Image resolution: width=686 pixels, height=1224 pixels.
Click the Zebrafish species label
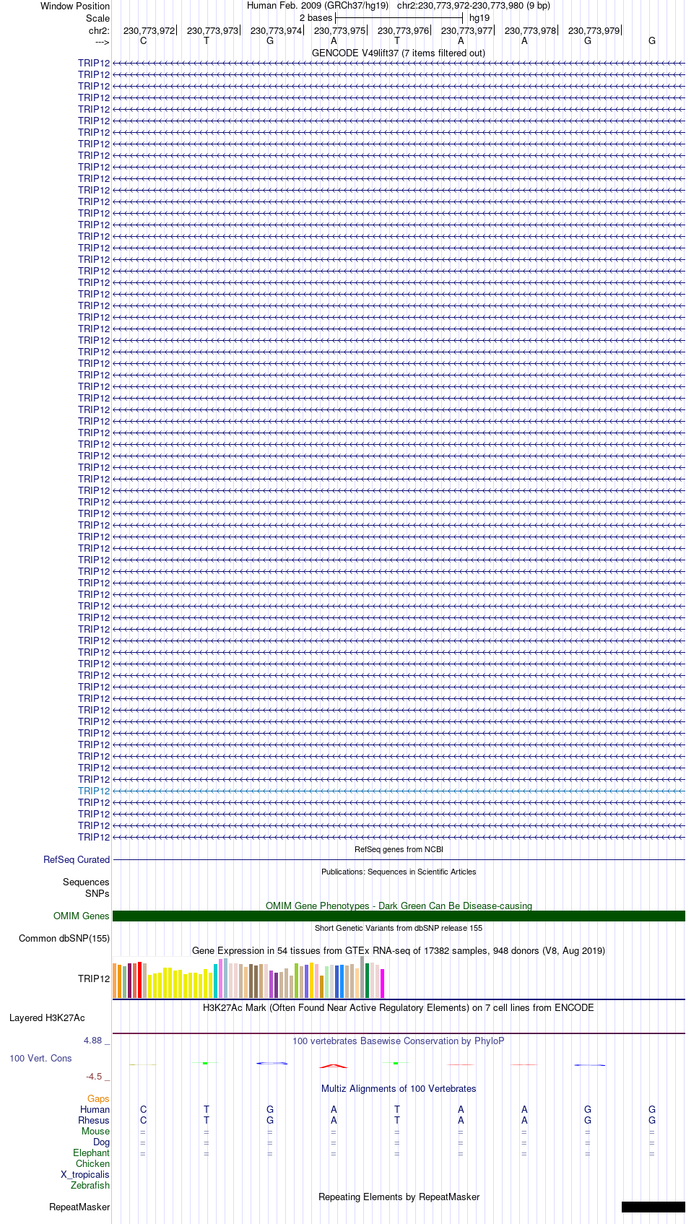click(90, 1185)
